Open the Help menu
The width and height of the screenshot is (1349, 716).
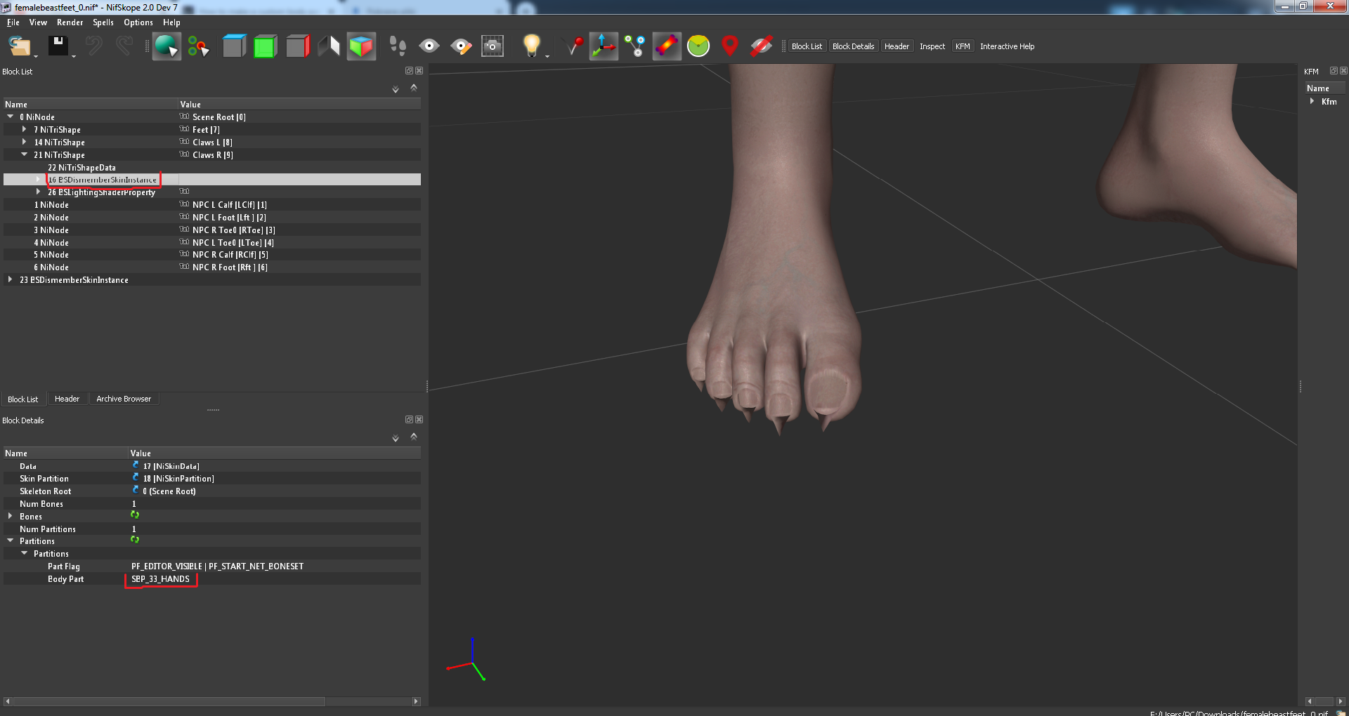coord(171,22)
